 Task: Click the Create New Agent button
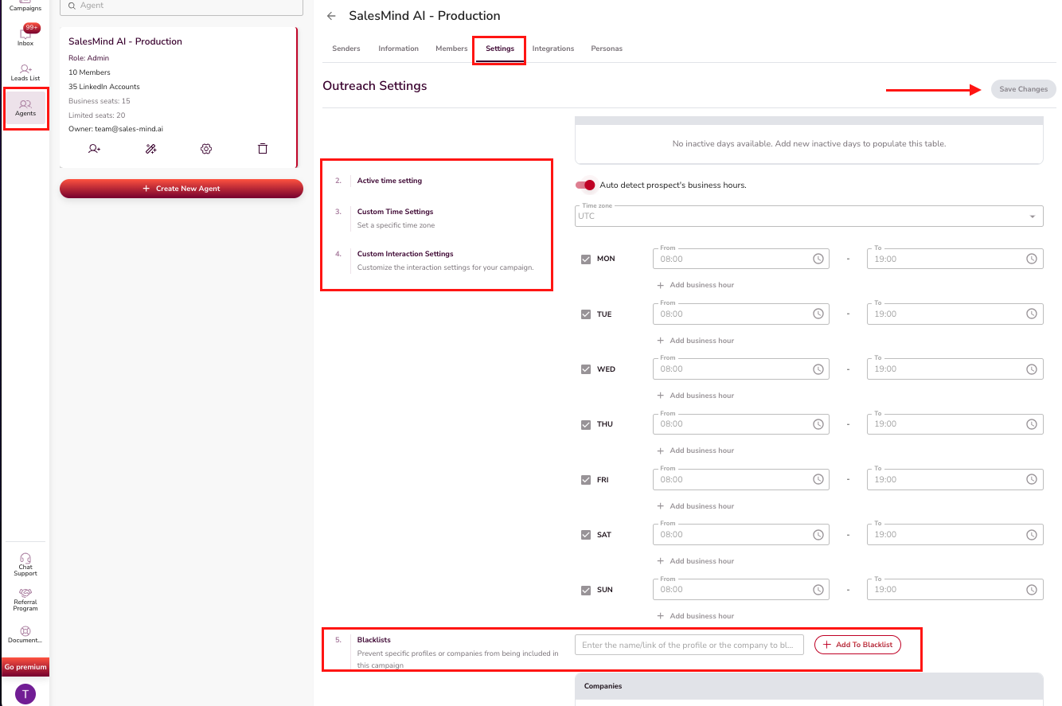[182, 189]
